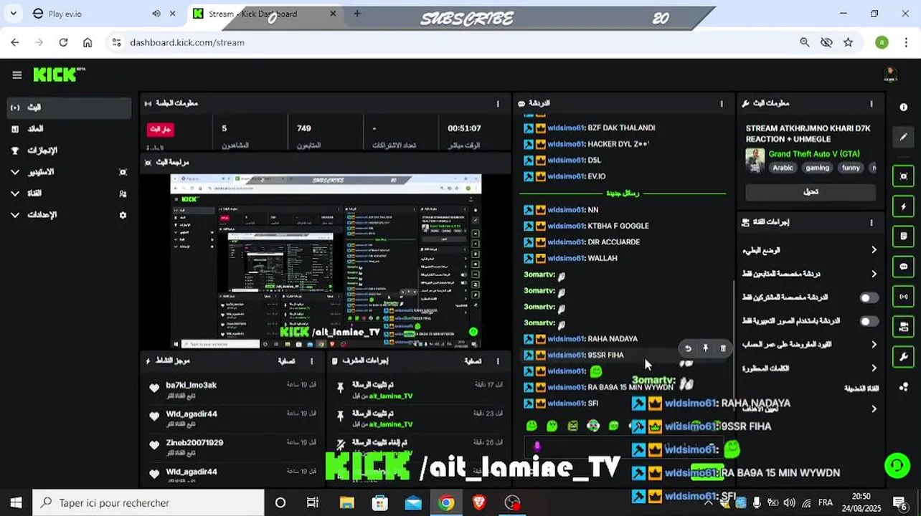Delete the 9SSR FIHA chat message with trash icon

click(722, 348)
